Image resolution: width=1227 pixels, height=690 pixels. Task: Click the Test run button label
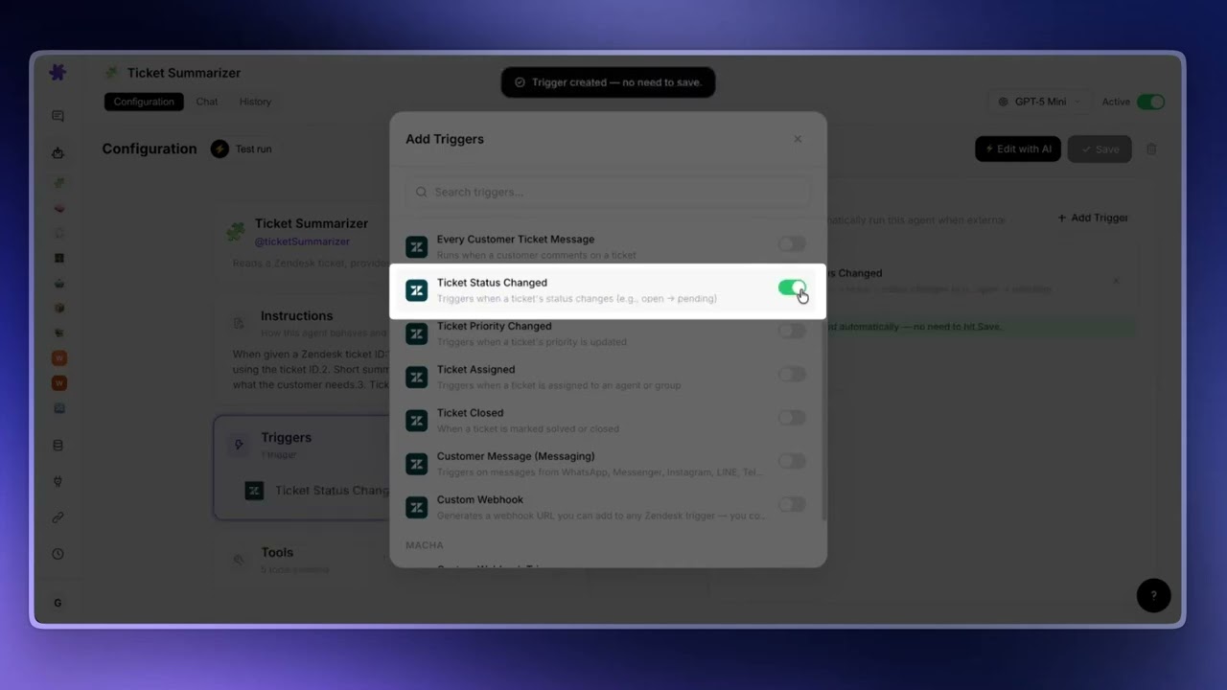point(253,149)
